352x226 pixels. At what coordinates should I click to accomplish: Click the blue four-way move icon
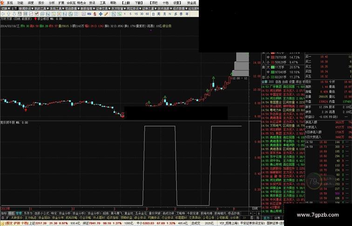pos(101,14)
